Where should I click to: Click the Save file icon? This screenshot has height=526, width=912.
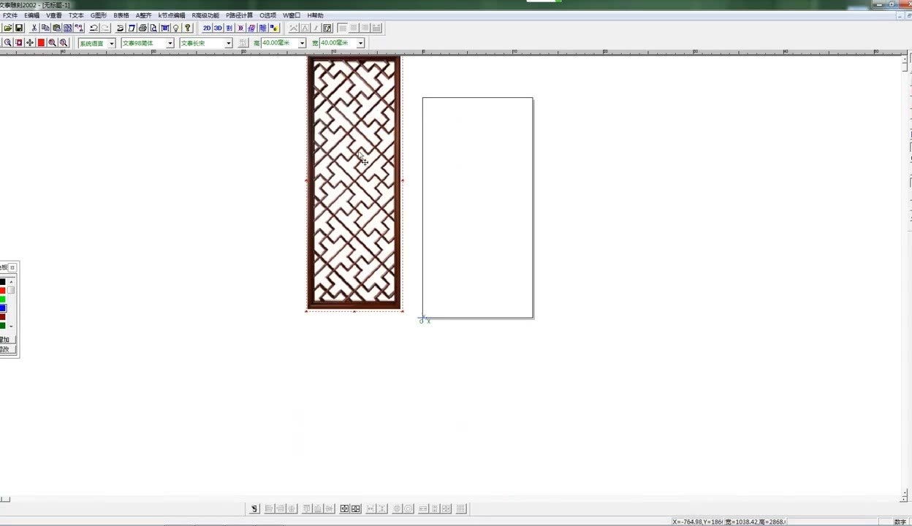pyautogui.click(x=19, y=28)
